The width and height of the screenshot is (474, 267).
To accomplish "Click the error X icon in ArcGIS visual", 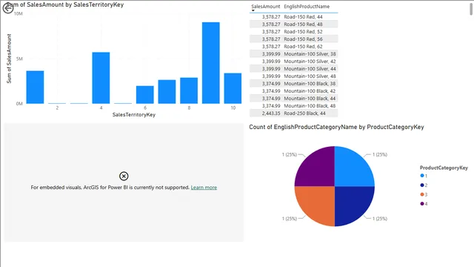I will [124, 176].
